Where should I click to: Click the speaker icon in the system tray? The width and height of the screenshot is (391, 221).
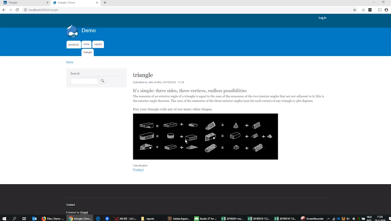[348, 219]
